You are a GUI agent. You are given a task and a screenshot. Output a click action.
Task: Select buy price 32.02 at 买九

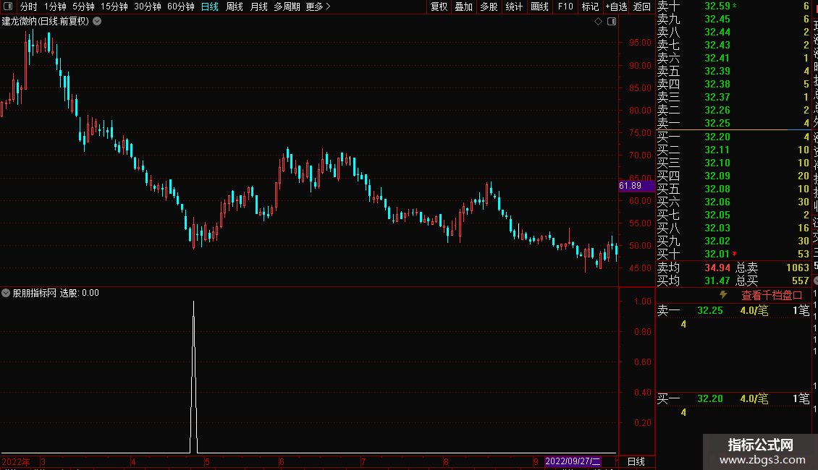pos(717,242)
